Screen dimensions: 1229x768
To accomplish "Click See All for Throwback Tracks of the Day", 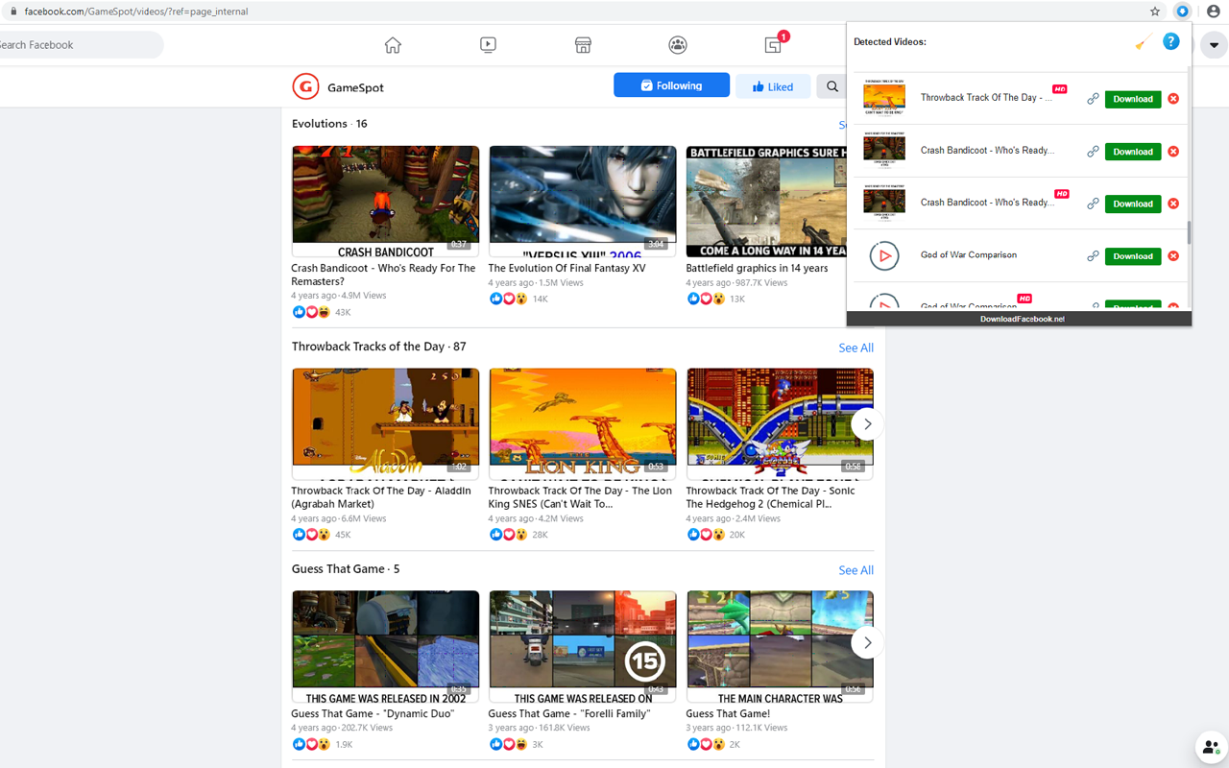I will pyautogui.click(x=855, y=348).
